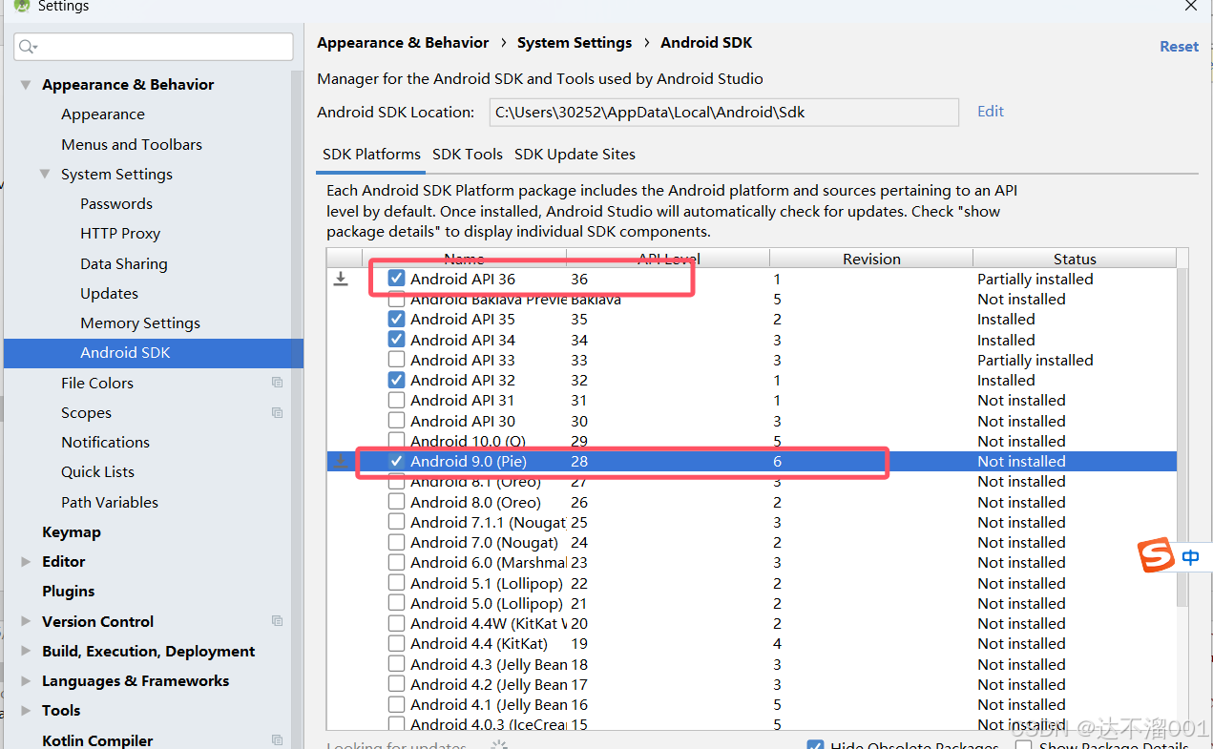
Task: Expand the Languages & Frameworks arrow
Action: coord(26,681)
